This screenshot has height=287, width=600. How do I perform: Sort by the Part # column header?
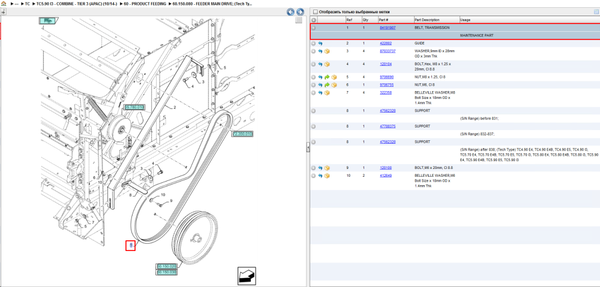coord(384,20)
